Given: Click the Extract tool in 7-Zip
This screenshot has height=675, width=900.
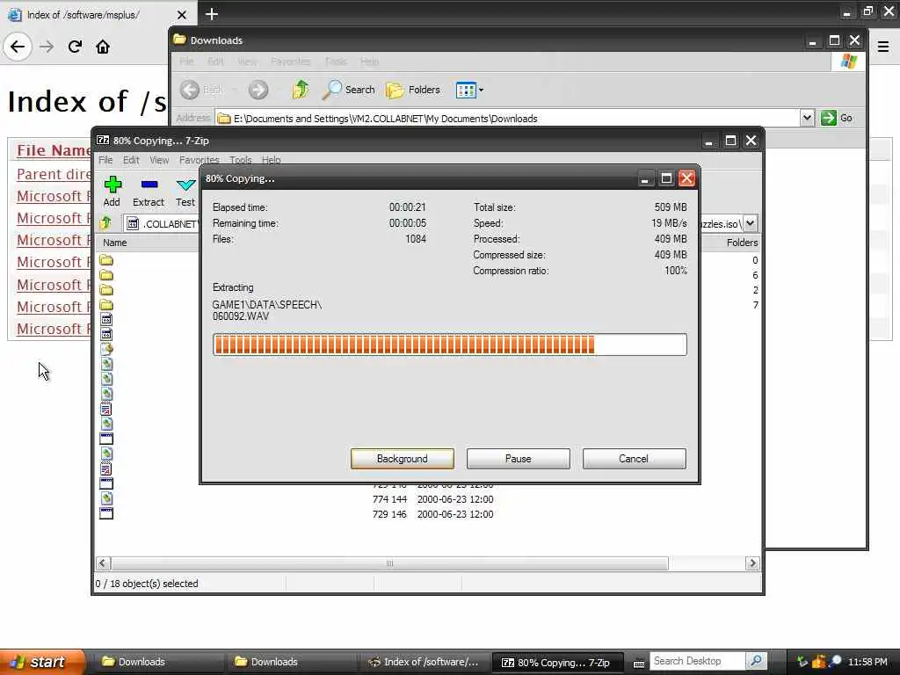Looking at the screenshot, I should point(149,192).
